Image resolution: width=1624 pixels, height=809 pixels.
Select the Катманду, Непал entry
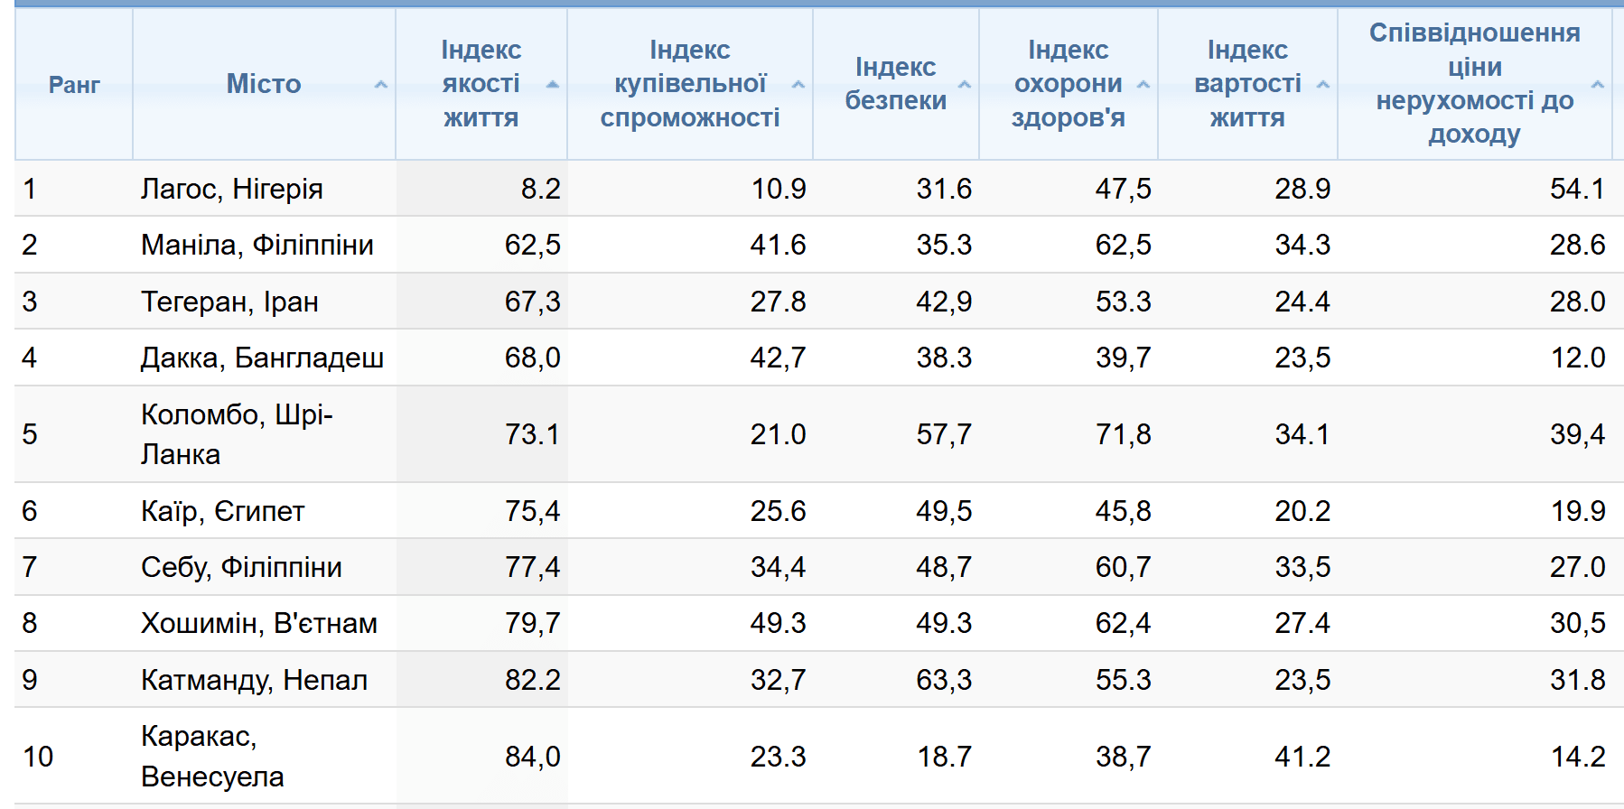coord(254,680)
